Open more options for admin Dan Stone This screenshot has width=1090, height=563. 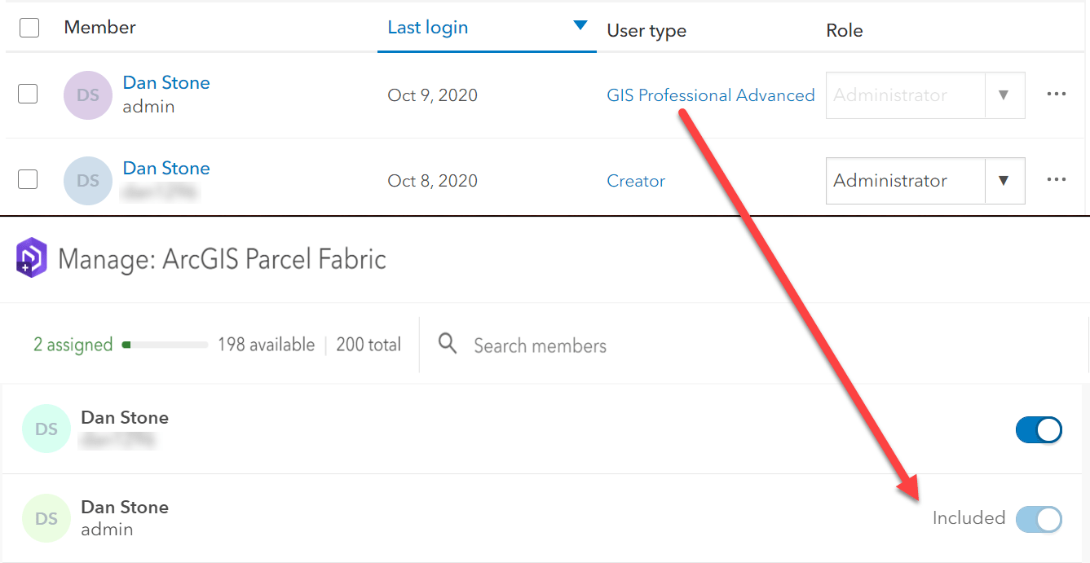1057,95
